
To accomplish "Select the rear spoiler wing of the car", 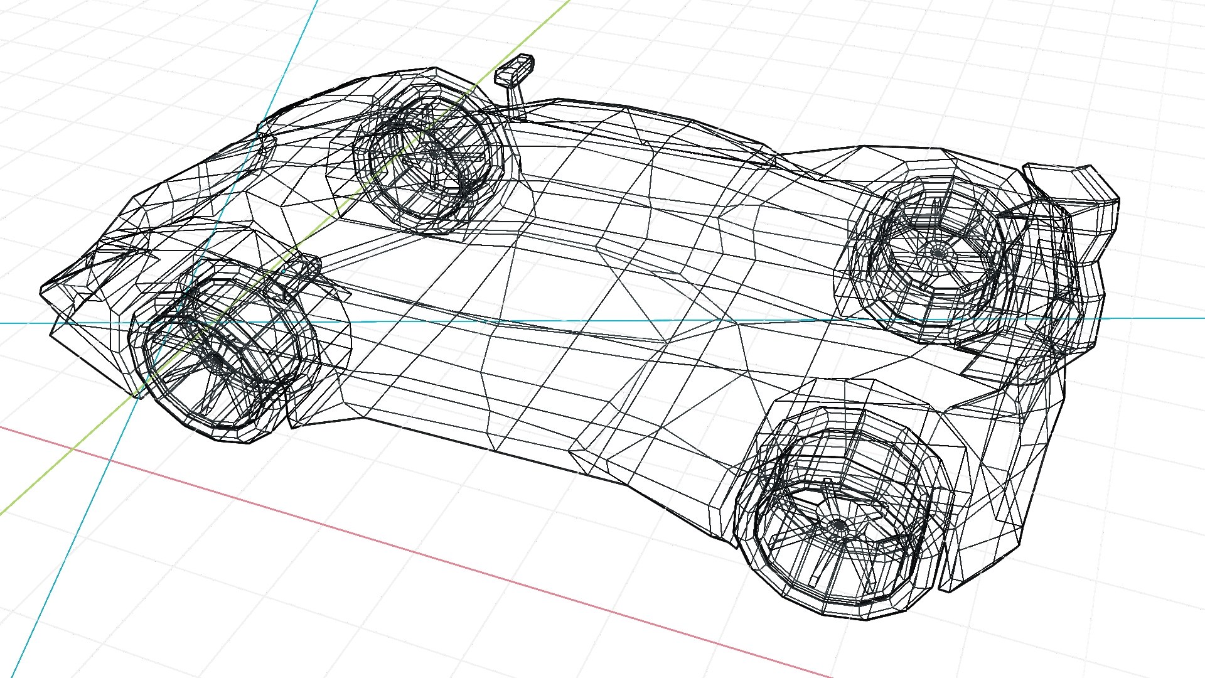I will pos(1071,213).
